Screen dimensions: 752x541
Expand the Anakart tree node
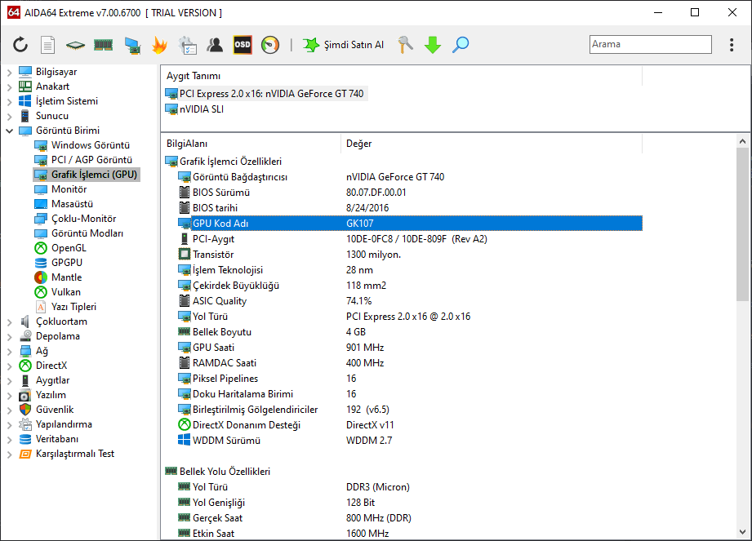pyautogui.click(x=10, y=87)
